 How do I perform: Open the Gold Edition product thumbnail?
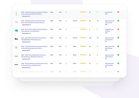(16, 39)
